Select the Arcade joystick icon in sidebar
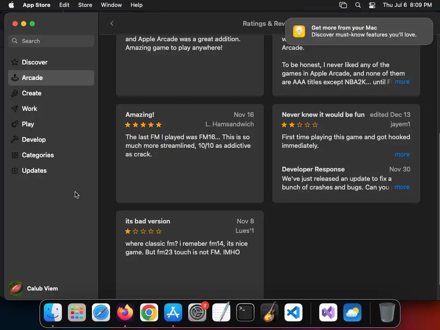 pyautogui.click(x=15, y=78)
